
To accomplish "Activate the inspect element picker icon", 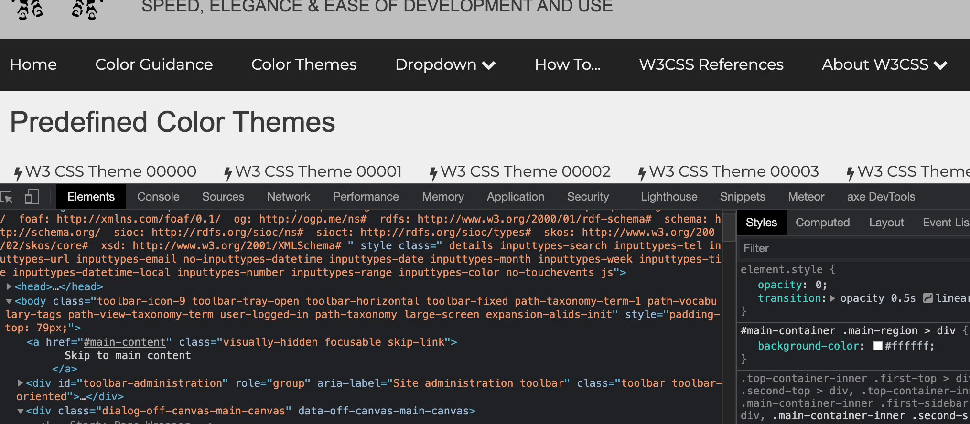I will pyautogui.click(x=7, y=197).
